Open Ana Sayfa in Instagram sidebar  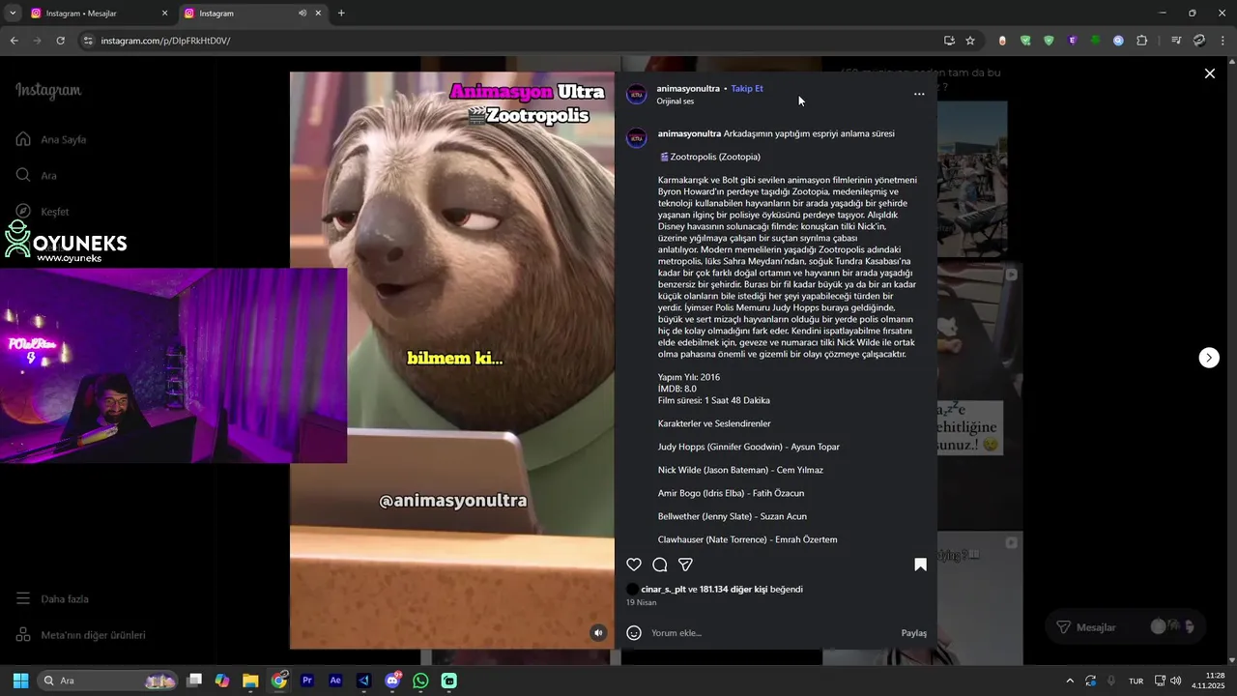[x=51, y=139]
